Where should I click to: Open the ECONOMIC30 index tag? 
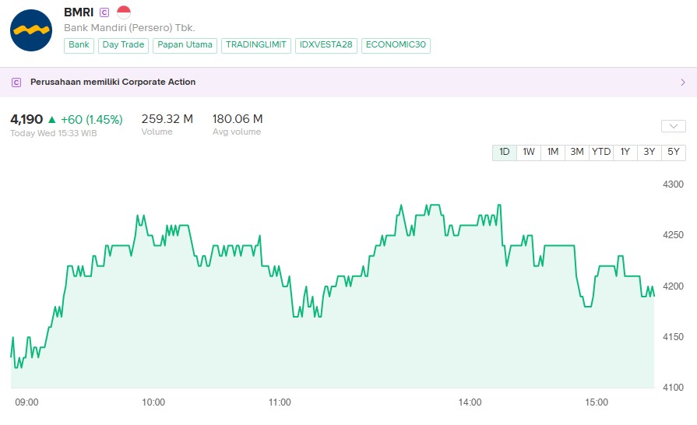[396, 45]
